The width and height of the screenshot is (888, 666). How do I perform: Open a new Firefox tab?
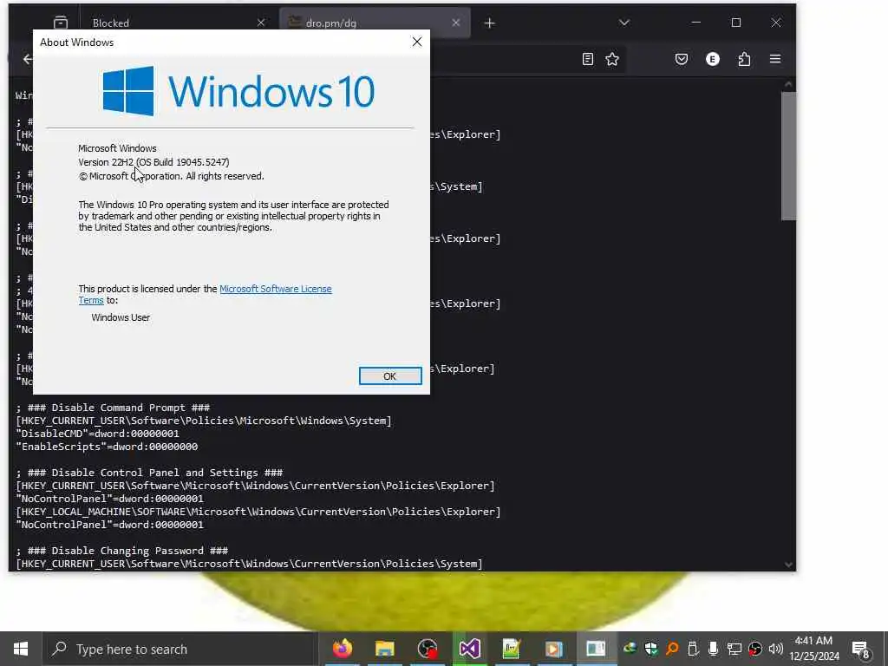(490, 23)
